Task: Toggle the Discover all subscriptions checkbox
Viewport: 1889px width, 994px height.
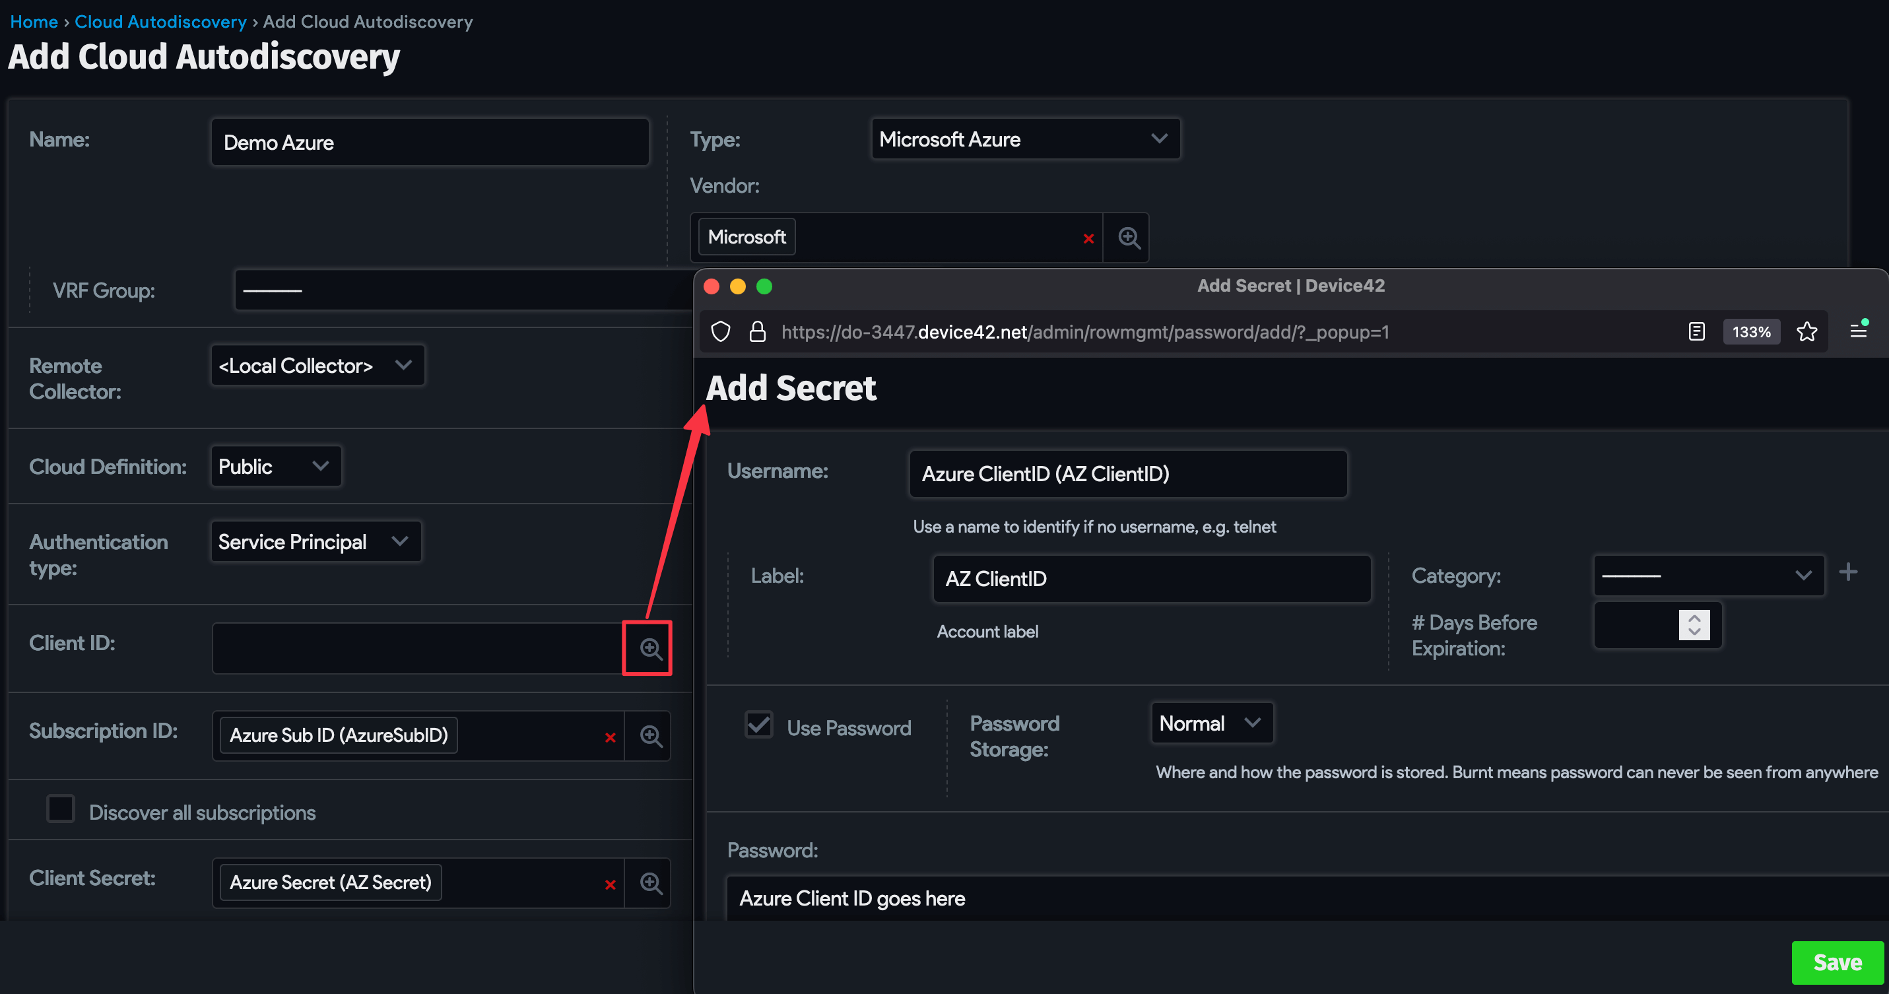Action: pos(60,809)
